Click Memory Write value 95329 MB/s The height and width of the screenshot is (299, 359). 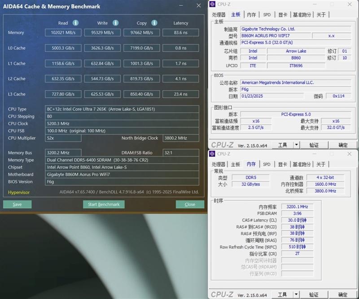tap(102, 32)
